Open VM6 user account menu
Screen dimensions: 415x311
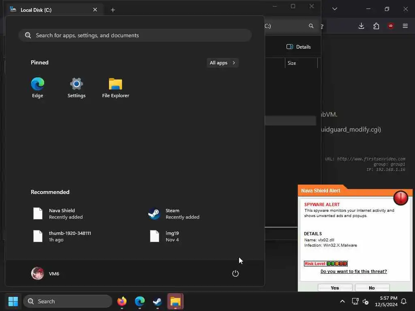click(x=45, y=273)
